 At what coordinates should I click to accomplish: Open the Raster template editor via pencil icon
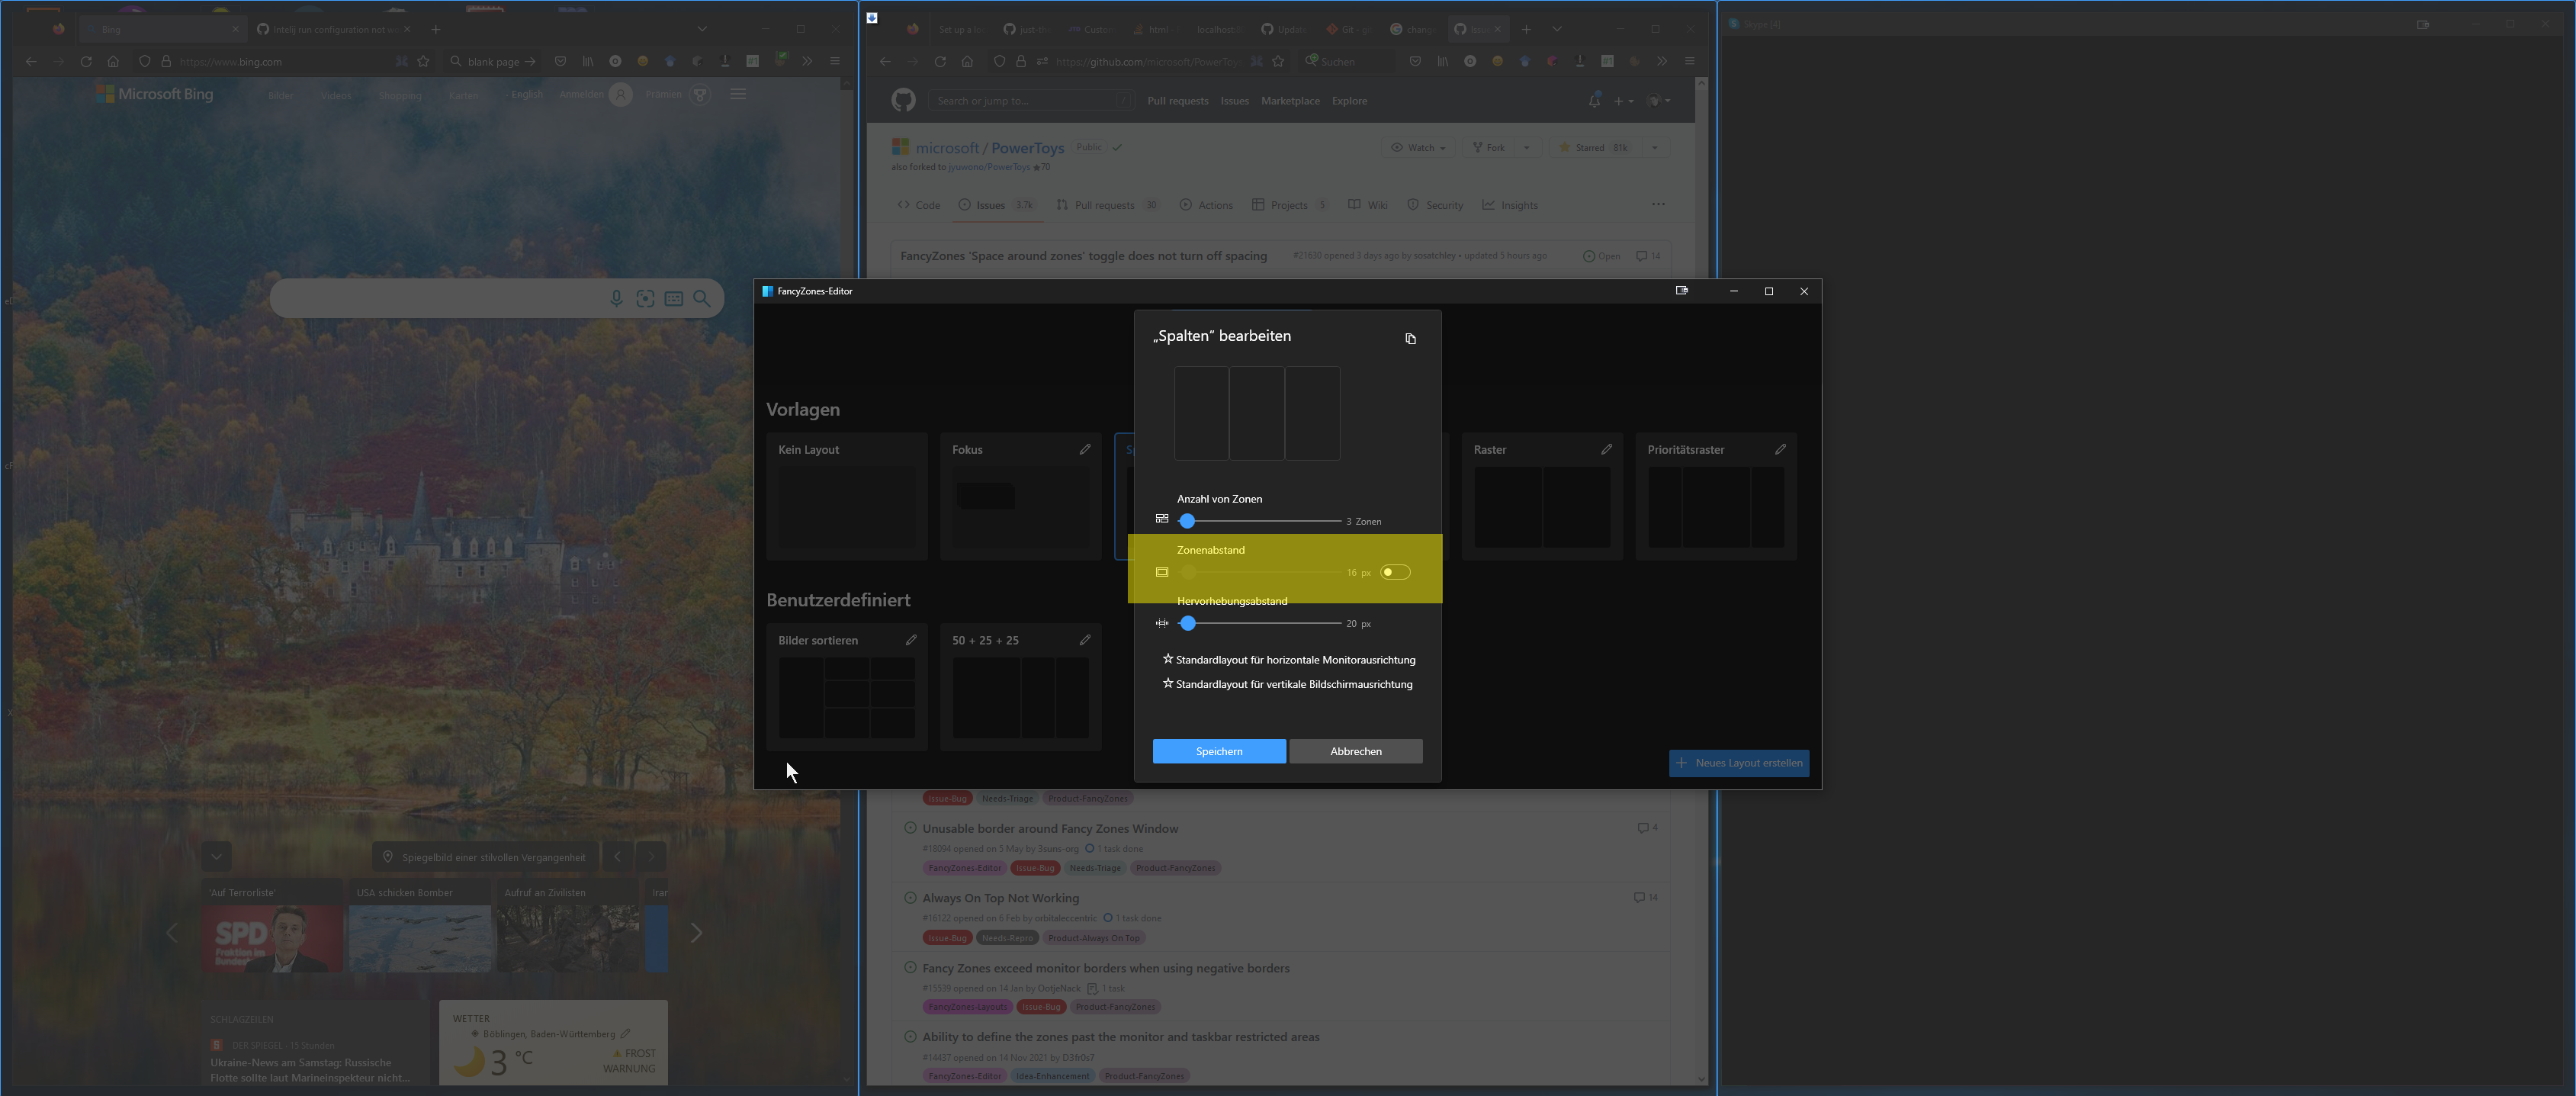(1608, 450)
